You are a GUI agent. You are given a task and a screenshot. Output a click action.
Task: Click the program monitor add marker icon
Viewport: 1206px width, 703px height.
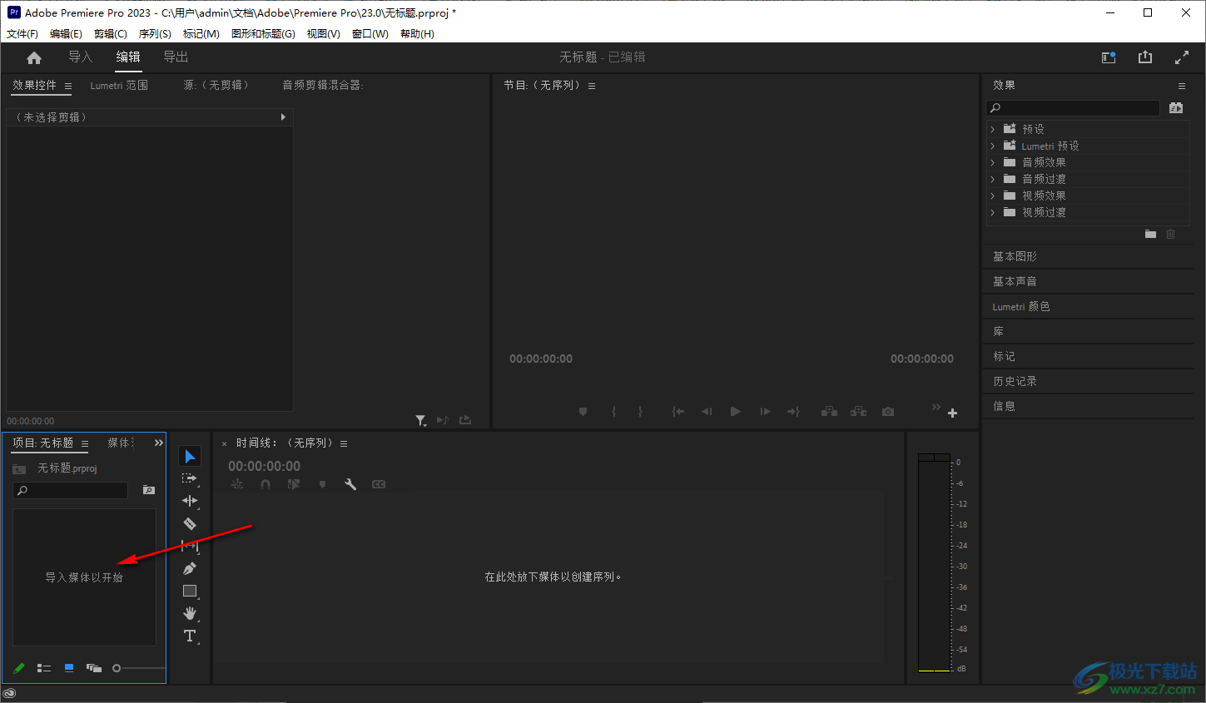click(583, 412)
